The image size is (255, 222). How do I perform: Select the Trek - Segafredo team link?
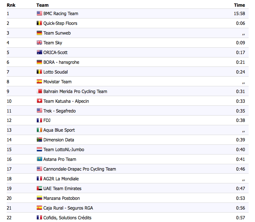point(59,111)
